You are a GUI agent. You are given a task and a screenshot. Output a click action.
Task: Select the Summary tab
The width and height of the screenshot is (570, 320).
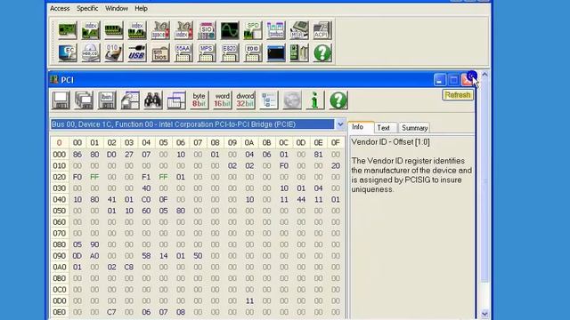pos(414,128)
